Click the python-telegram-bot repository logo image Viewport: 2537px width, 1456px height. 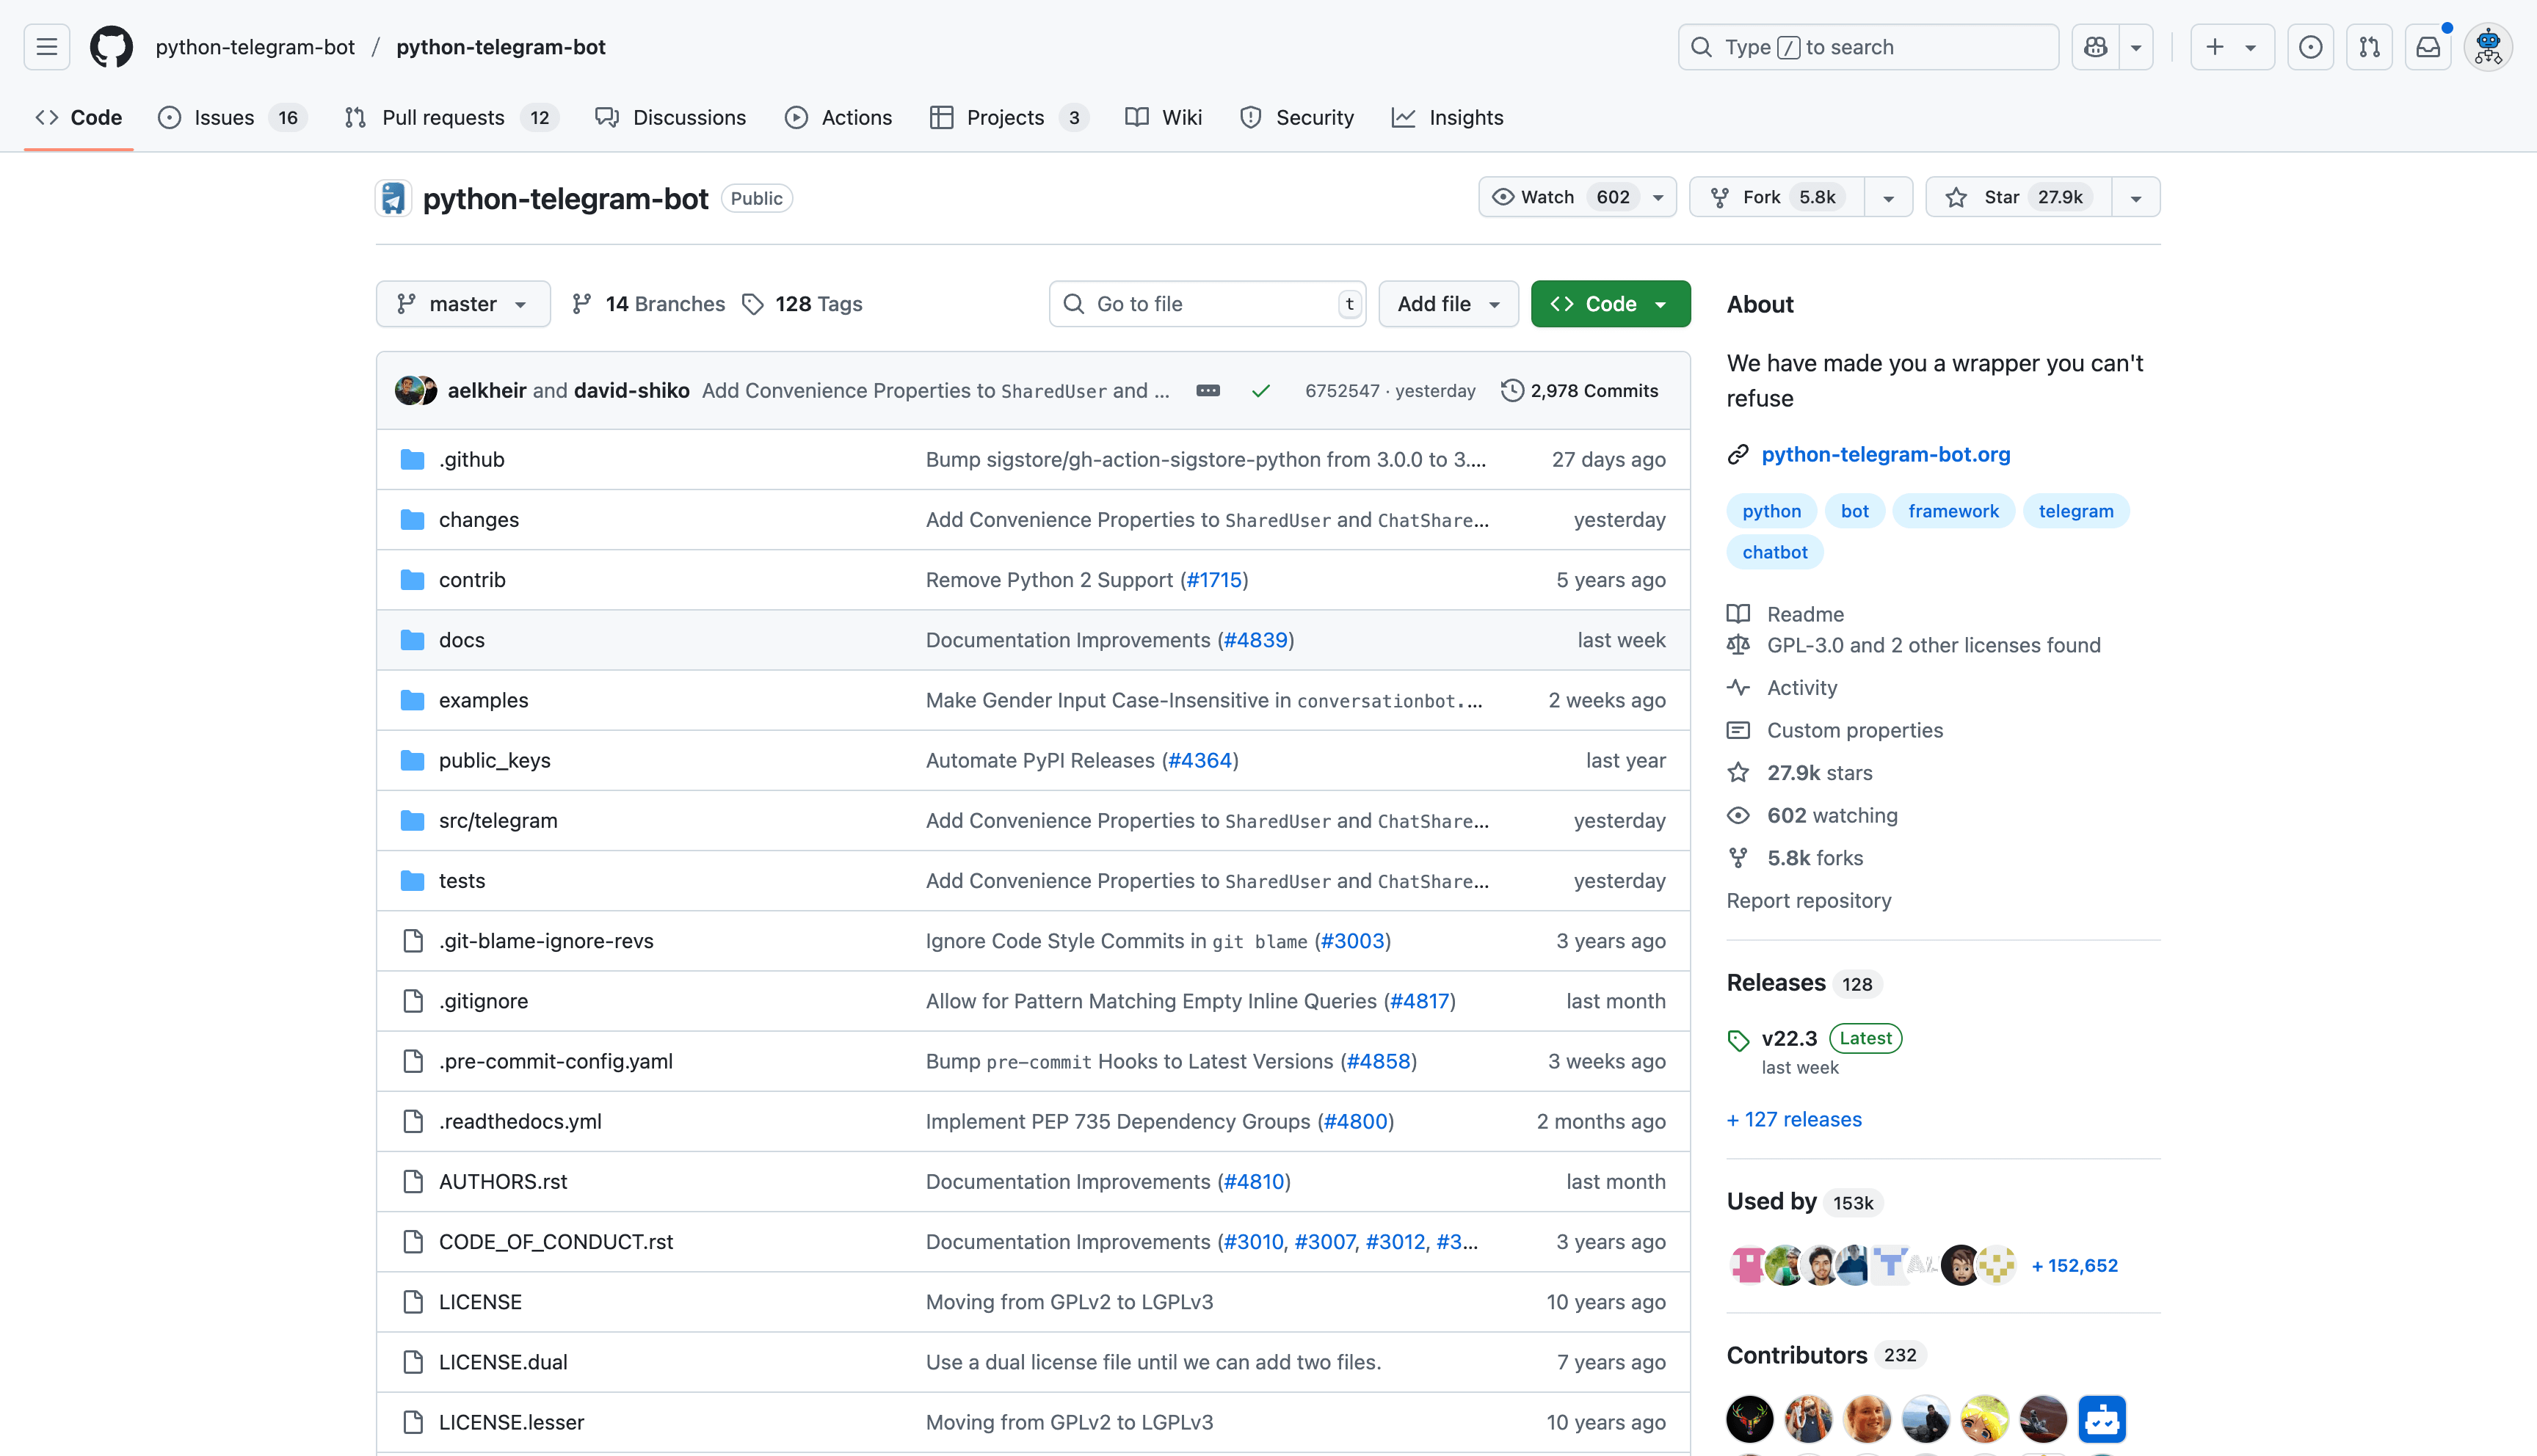pos(394,198)
